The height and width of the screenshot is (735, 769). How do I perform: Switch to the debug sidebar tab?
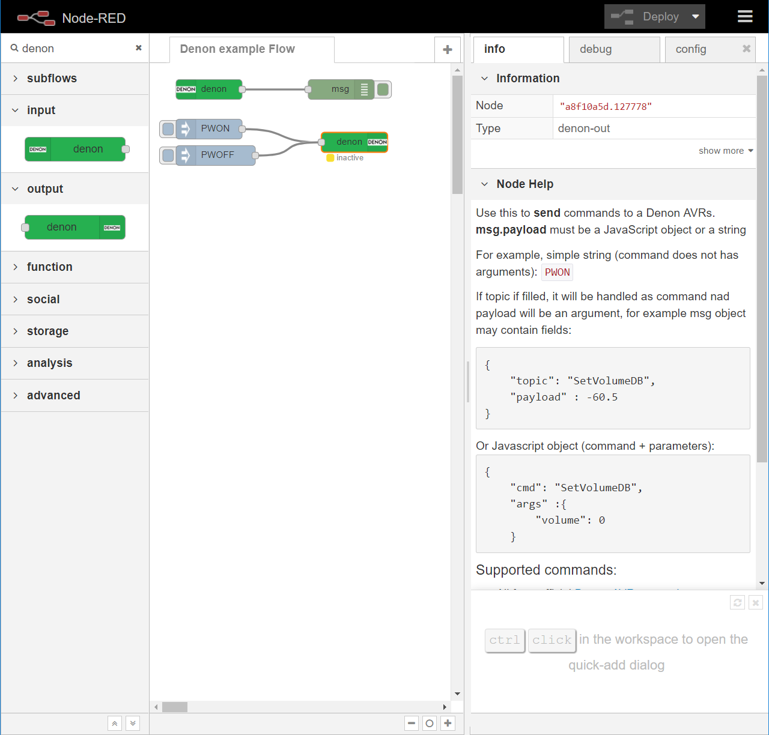pyautogui.click(x=615, y=49)
